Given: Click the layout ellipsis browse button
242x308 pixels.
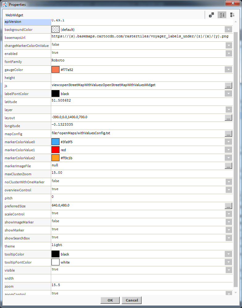Looking at the screenshot, I should click(228, 118).
